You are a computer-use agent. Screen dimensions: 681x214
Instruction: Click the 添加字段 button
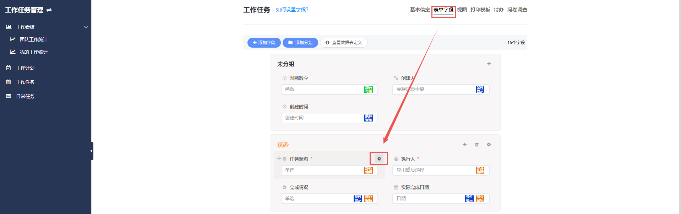click(264, 43)
